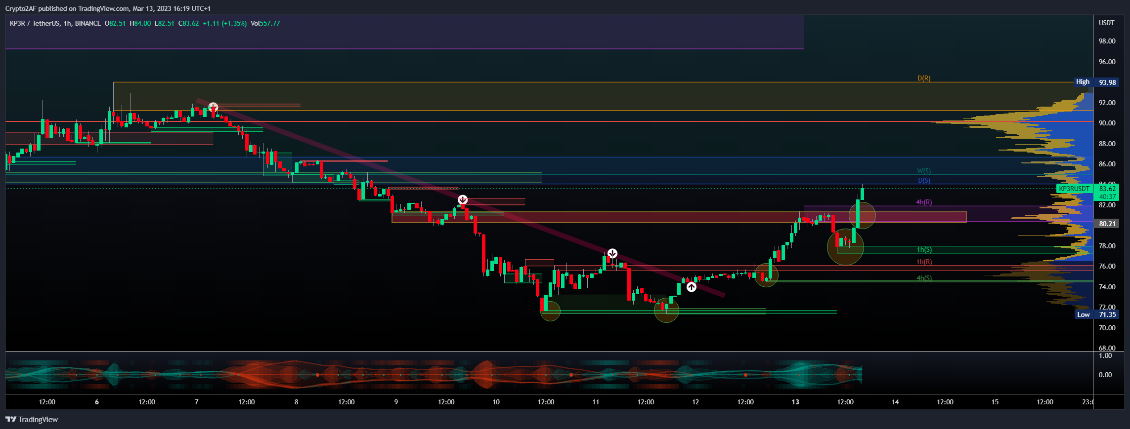Click the KP3RUSDT current price label
Screen dimensions: 1130x429
[x=1074, y=189]
